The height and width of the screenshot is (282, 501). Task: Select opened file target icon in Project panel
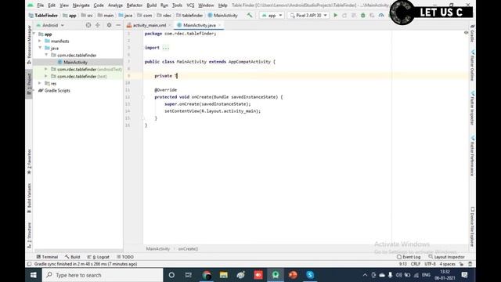click(x=88, y=25)
